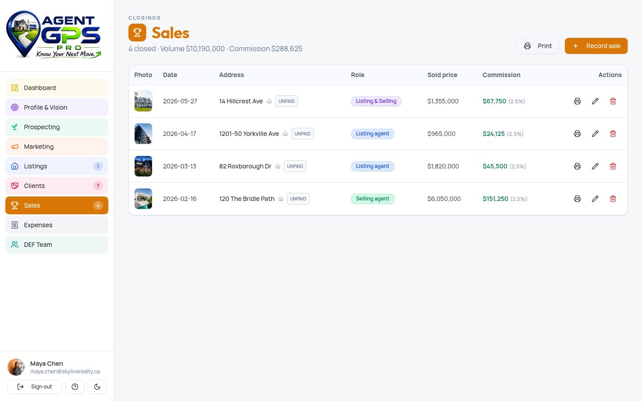Sign out of the account

pos(34,387)
